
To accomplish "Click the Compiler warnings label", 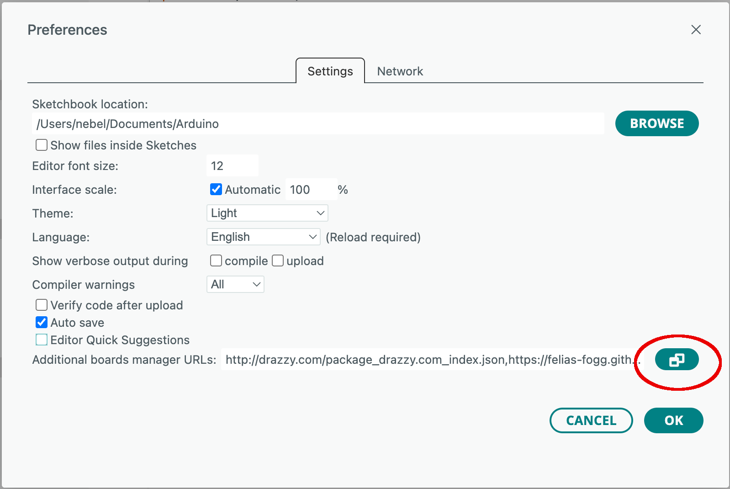I will tap(84, 285).
